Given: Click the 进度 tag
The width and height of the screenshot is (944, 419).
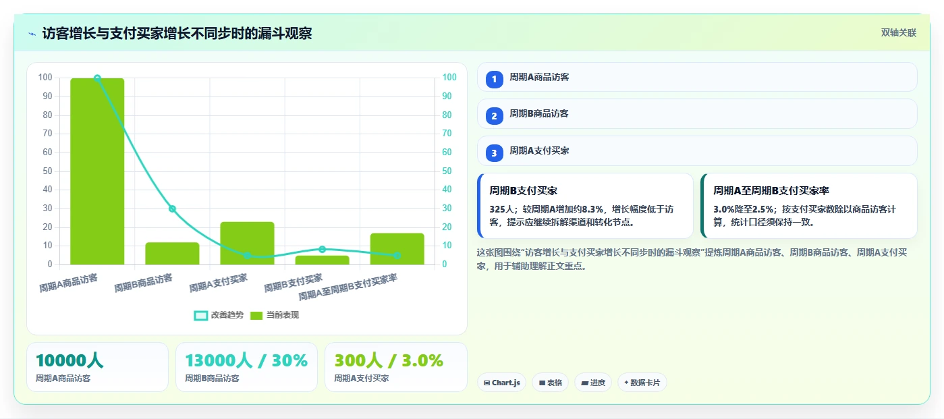Looking at the screenshot, I should tap(593, 383).
